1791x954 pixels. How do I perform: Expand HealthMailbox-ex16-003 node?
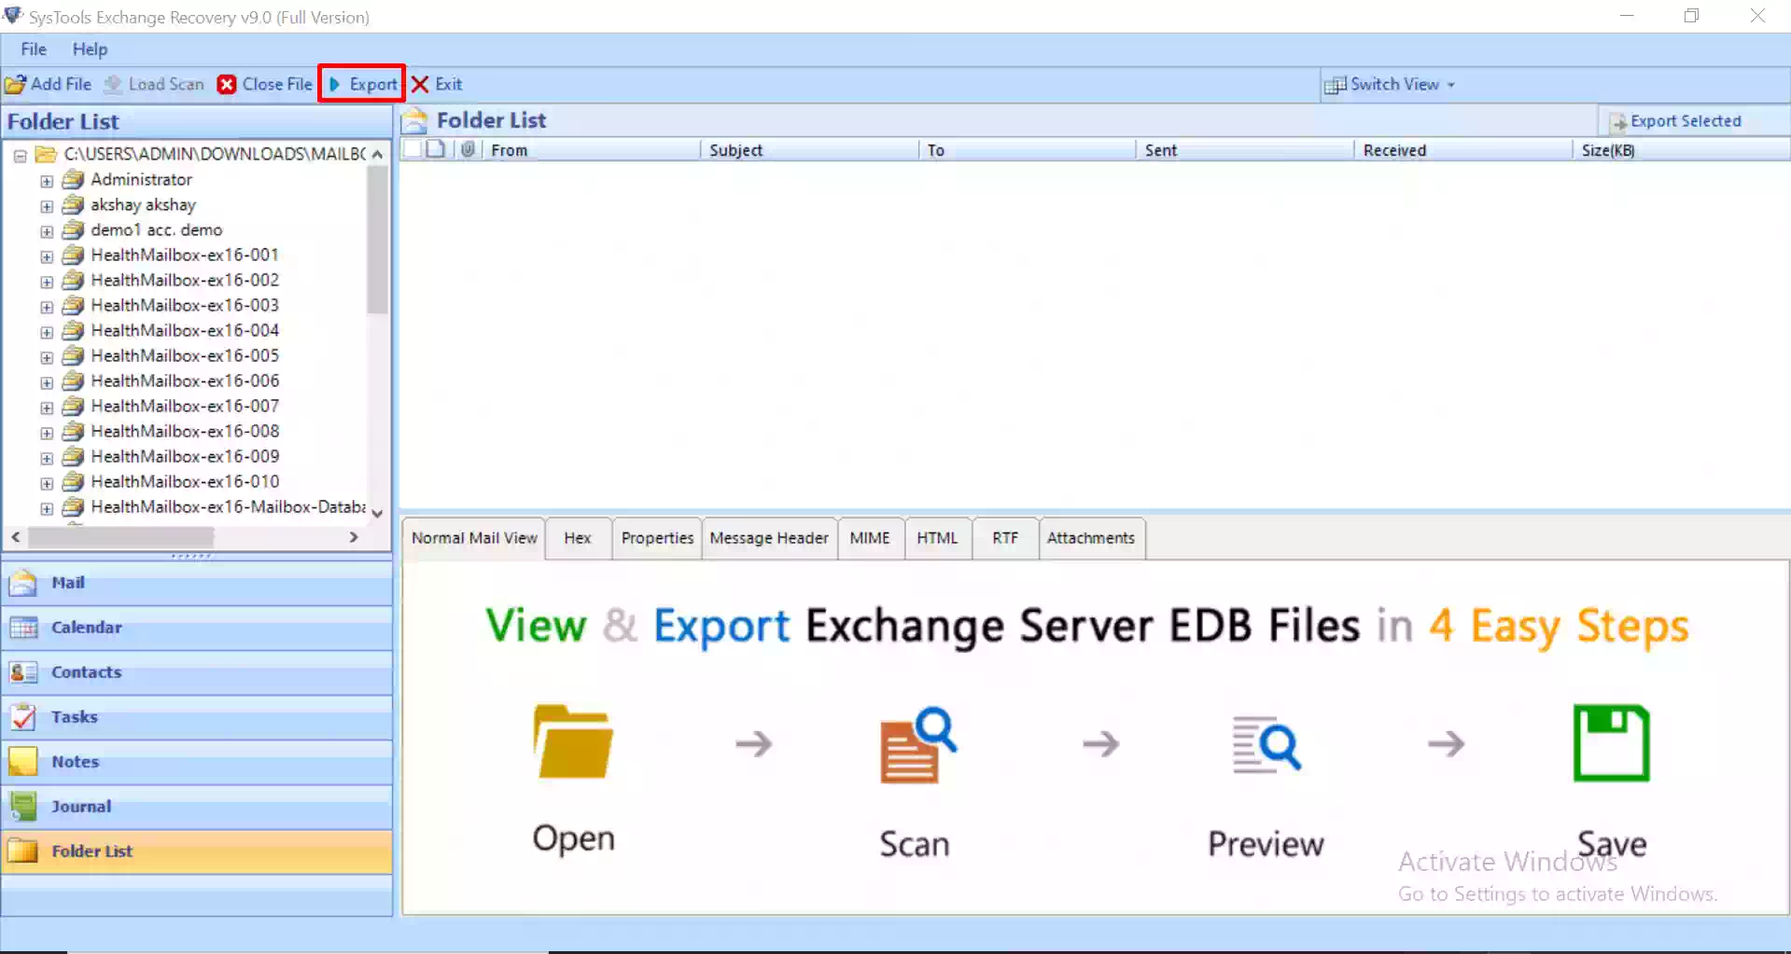click(x=47, y=307)
